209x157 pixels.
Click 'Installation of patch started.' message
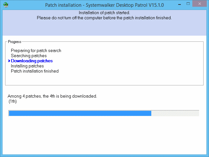(x=104, y=13)
